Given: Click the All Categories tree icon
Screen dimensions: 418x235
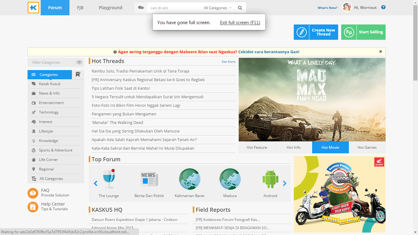Looking at the screenshot, I should pyautogui.click(x=34, y=179).
